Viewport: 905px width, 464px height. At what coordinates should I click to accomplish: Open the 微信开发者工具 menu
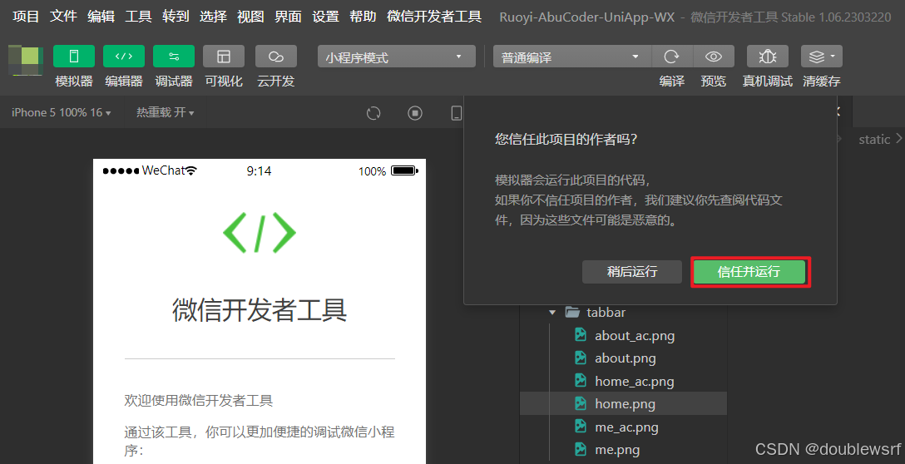(434, 16)
